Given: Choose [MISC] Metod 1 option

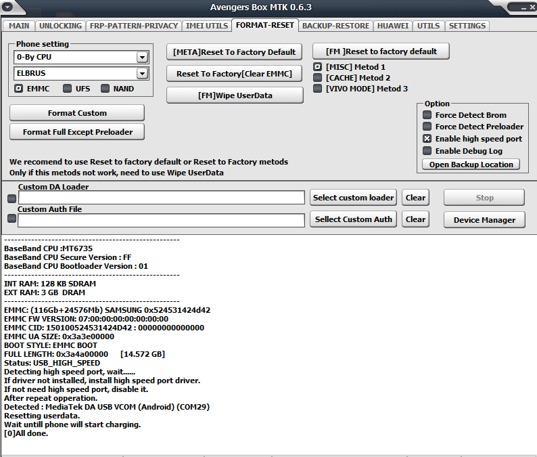Looking at the screenshot, I should pyautogui.click(x=317, y=67).
